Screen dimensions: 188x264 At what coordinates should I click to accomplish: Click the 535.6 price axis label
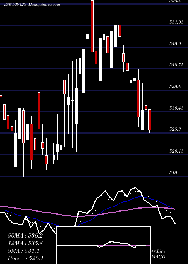175,86
